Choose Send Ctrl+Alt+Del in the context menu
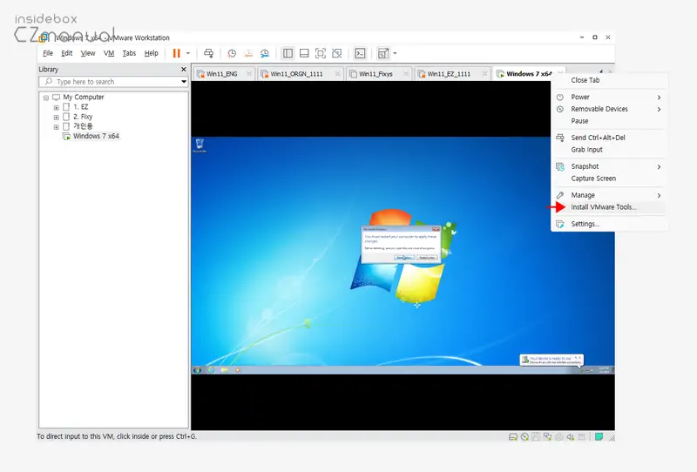Viewport: 697px width, 472px height. coord(609,138)
